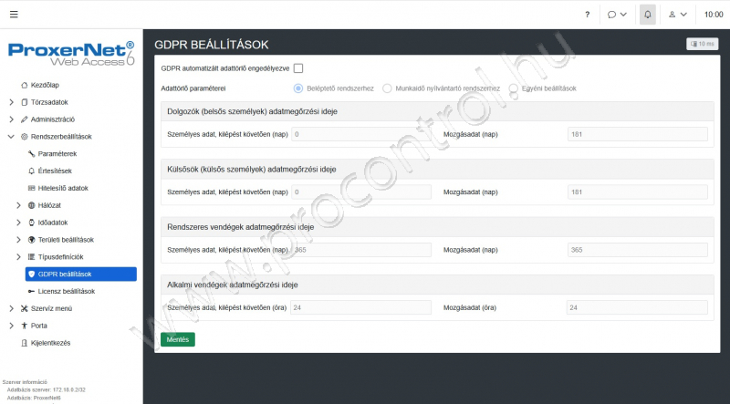
Task: Select Beléptető rendszerhez radio option
Action: point(298,88)
